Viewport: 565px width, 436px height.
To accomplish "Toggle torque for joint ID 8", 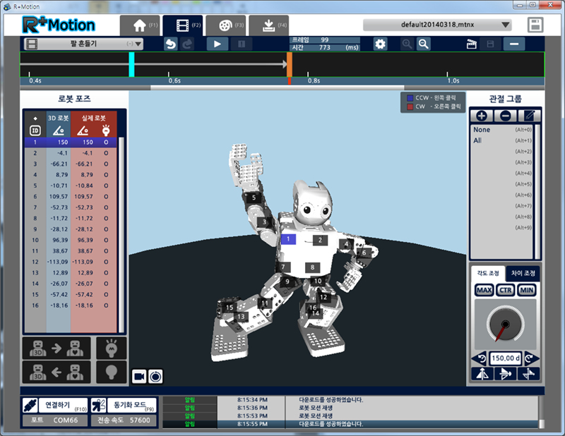I will 106,218.
